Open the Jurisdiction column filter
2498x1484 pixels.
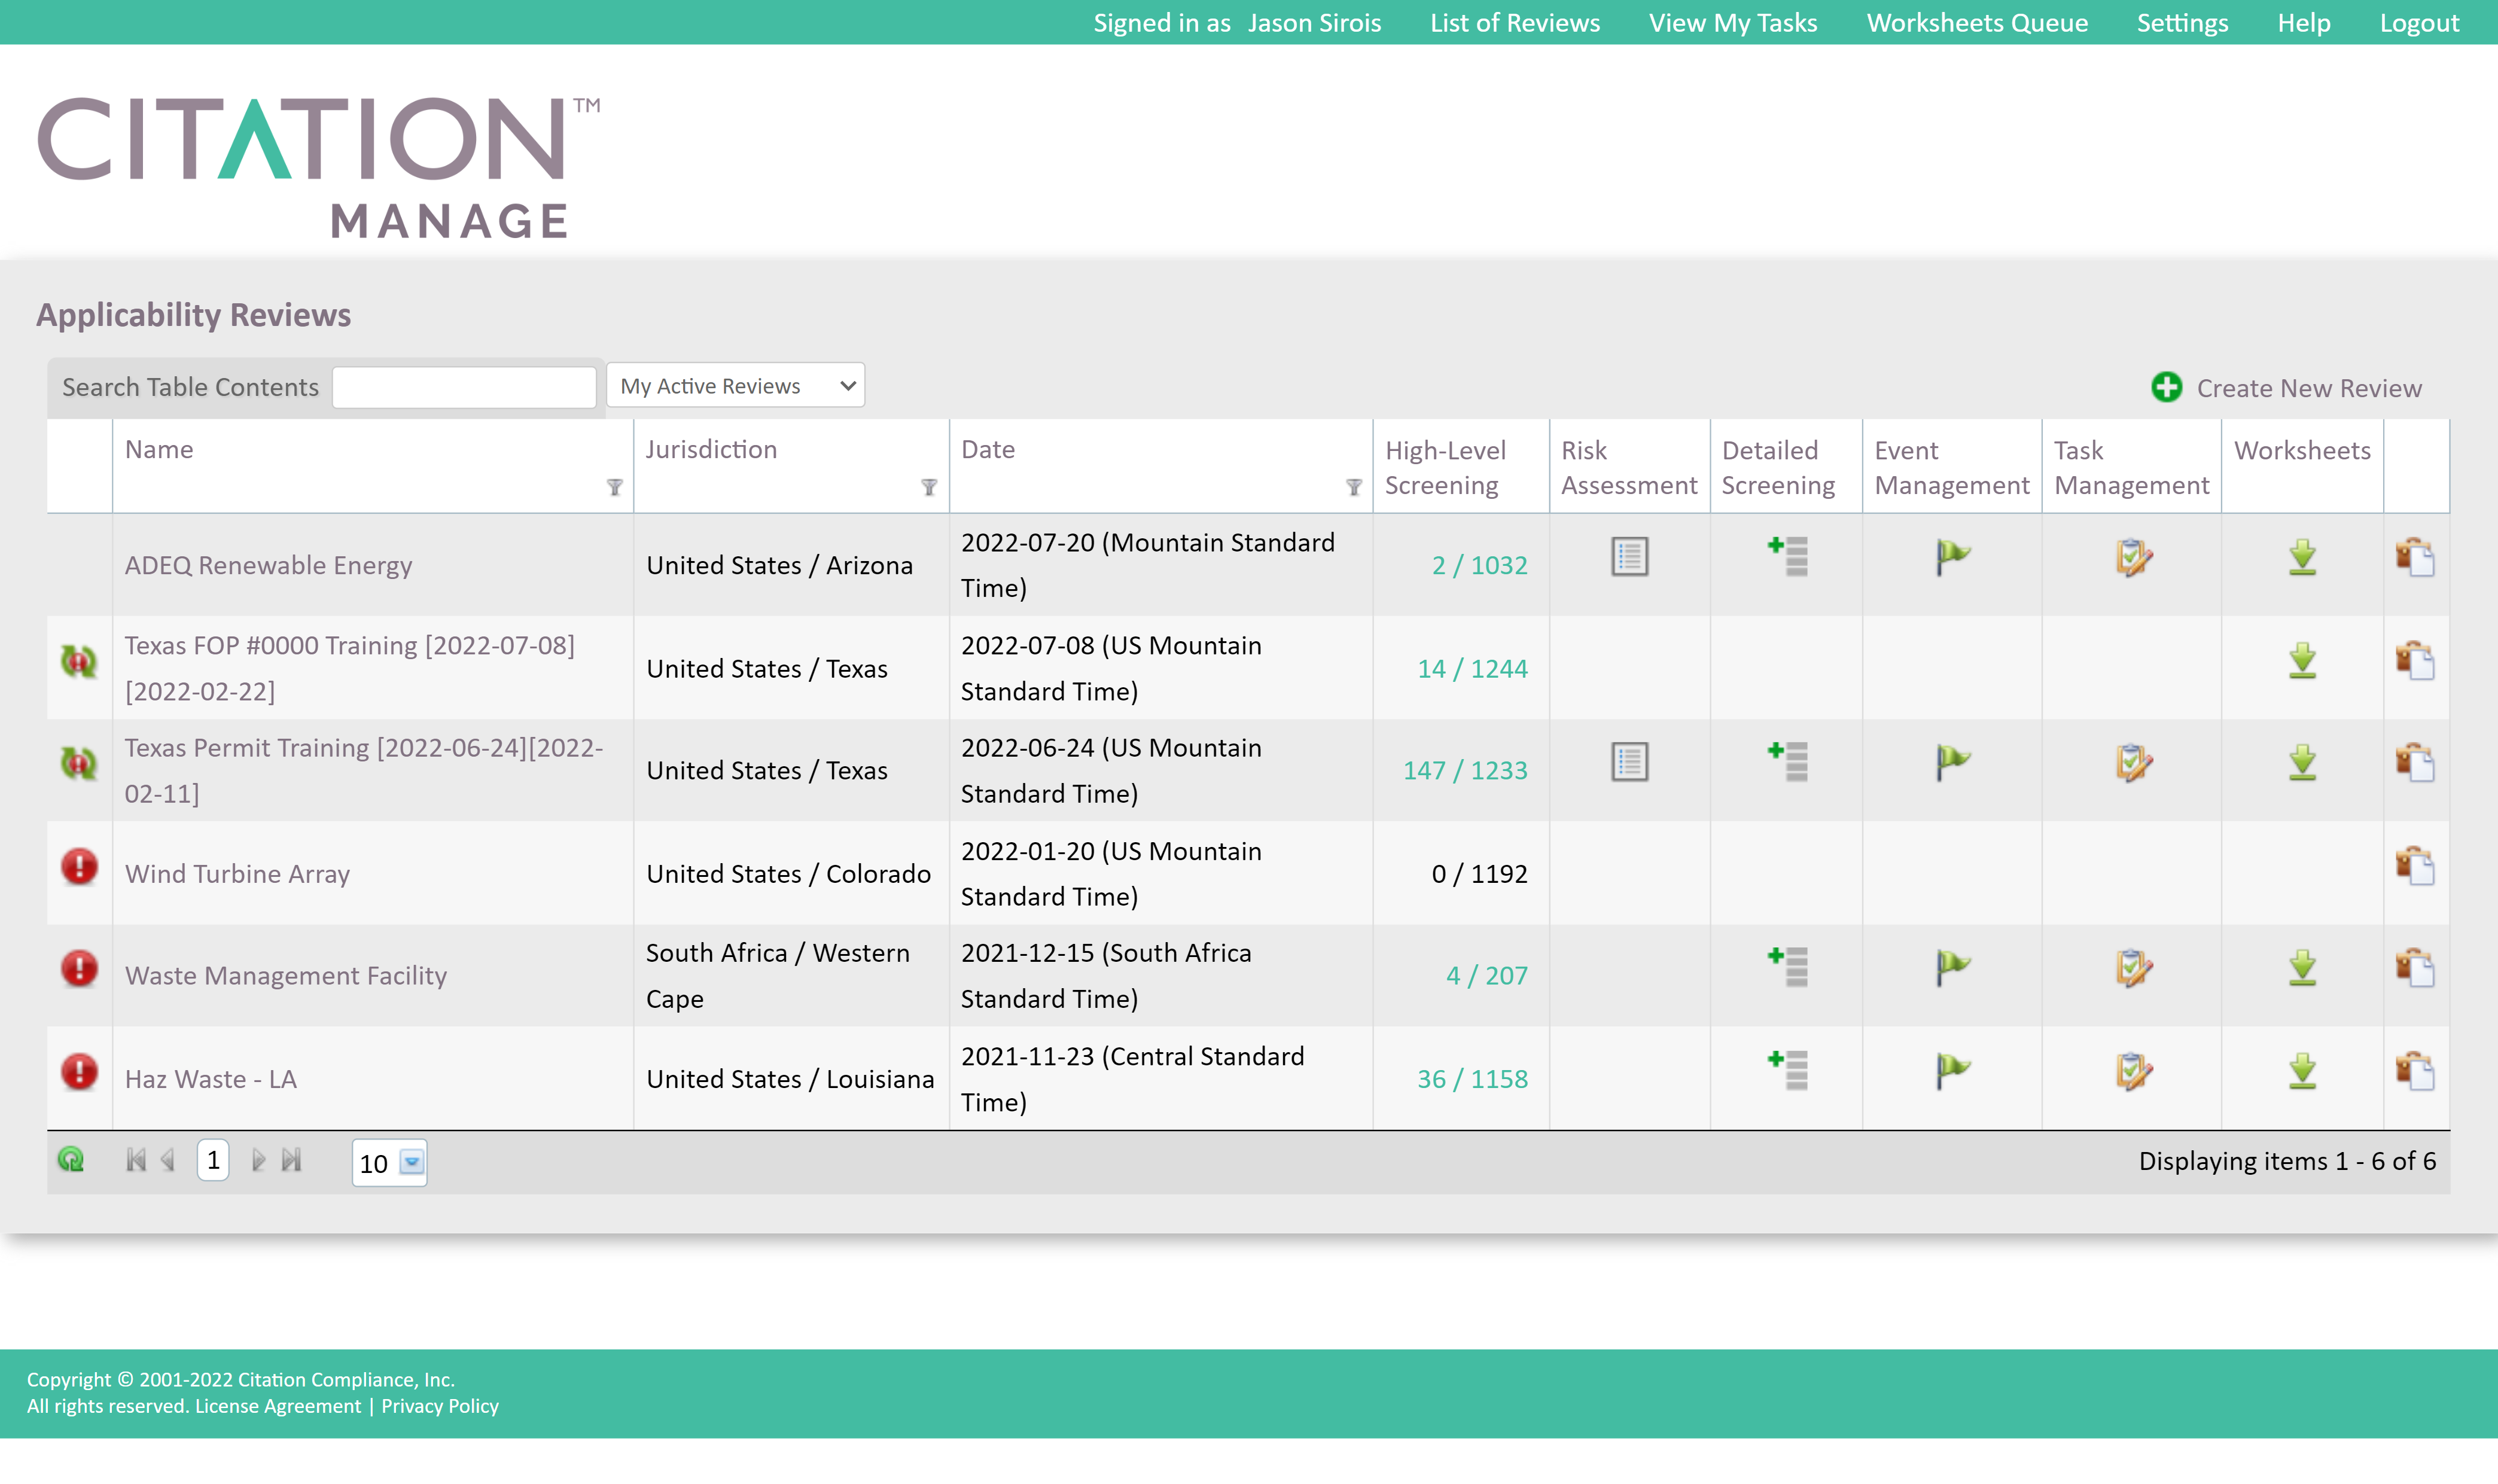[x=929, y=487]
